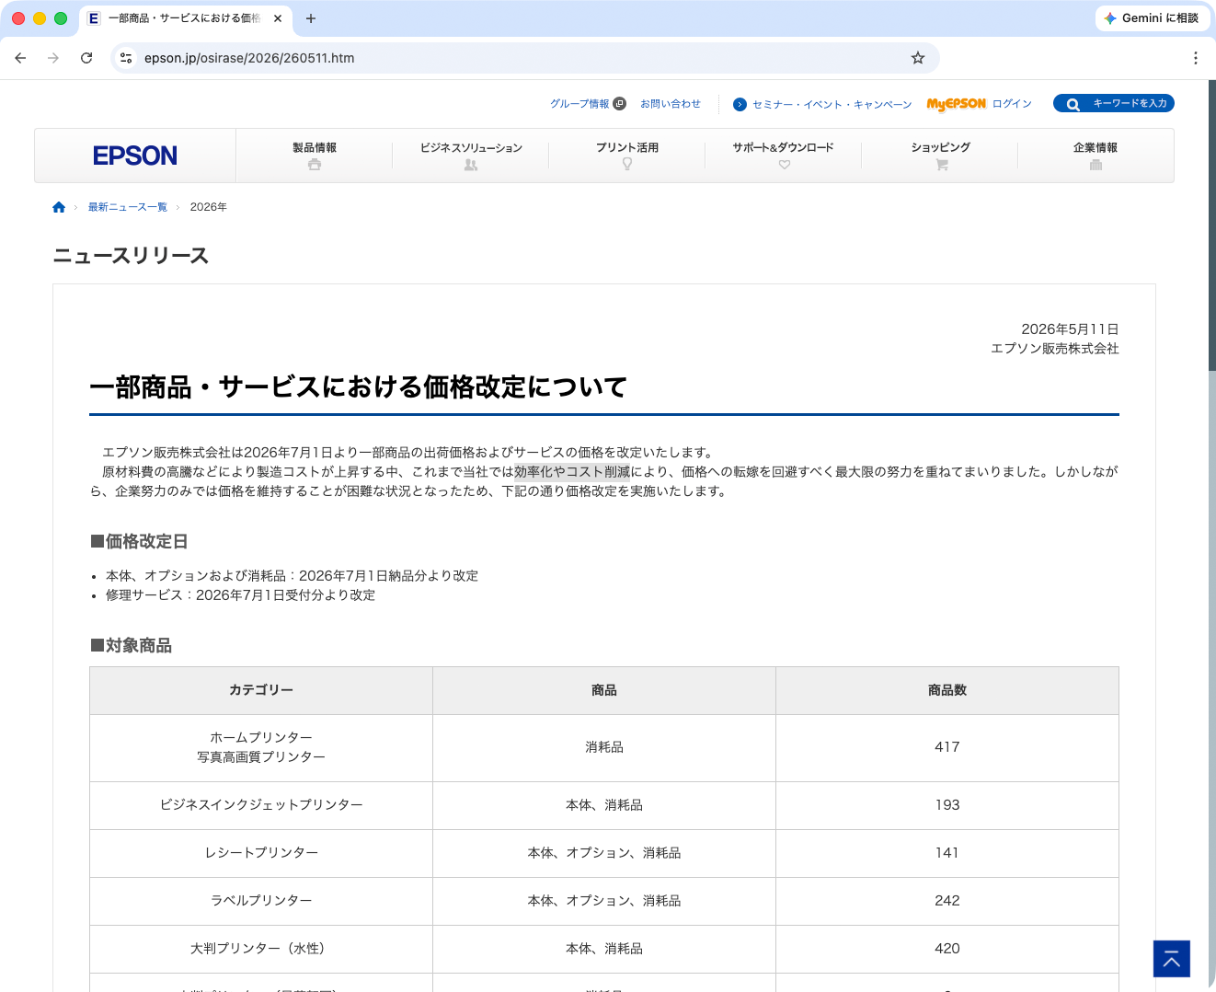1216x992 pixels.
Task: Click the value 193 in the table
Action: [947, 805]
